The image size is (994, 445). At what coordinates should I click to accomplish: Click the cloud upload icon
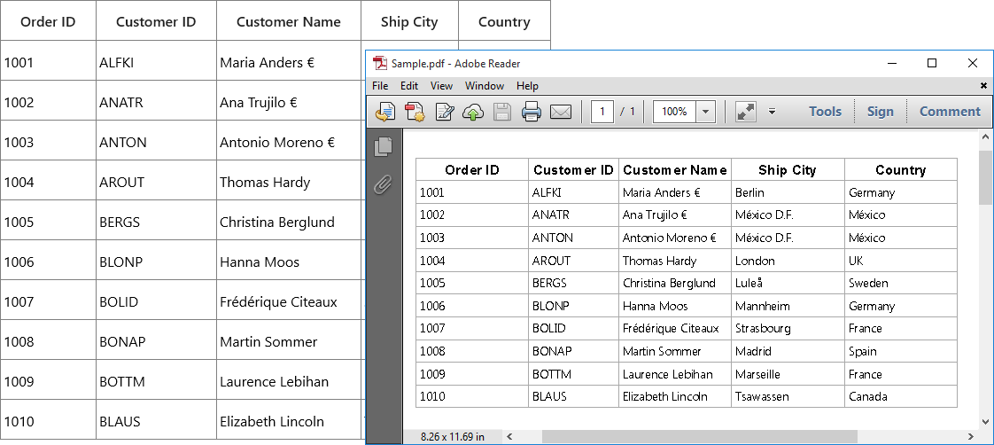point(473,113)
